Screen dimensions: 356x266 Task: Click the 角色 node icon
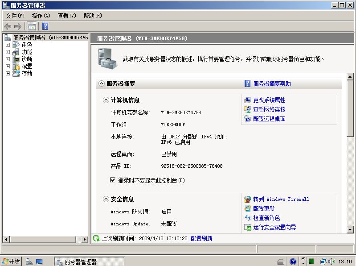(16, 45)
